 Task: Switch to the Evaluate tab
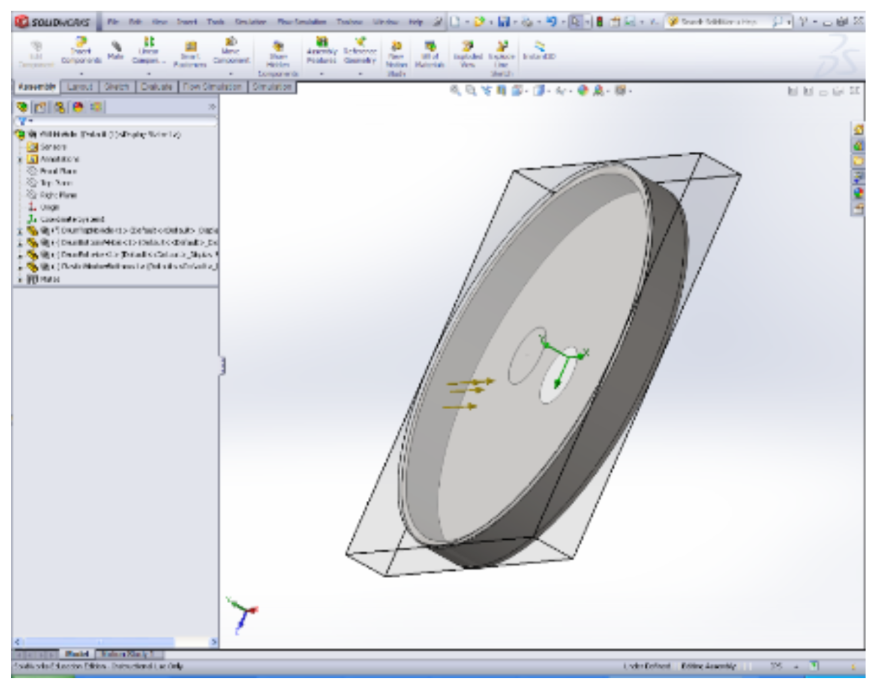pyautogui.click(x=156, y=87)
